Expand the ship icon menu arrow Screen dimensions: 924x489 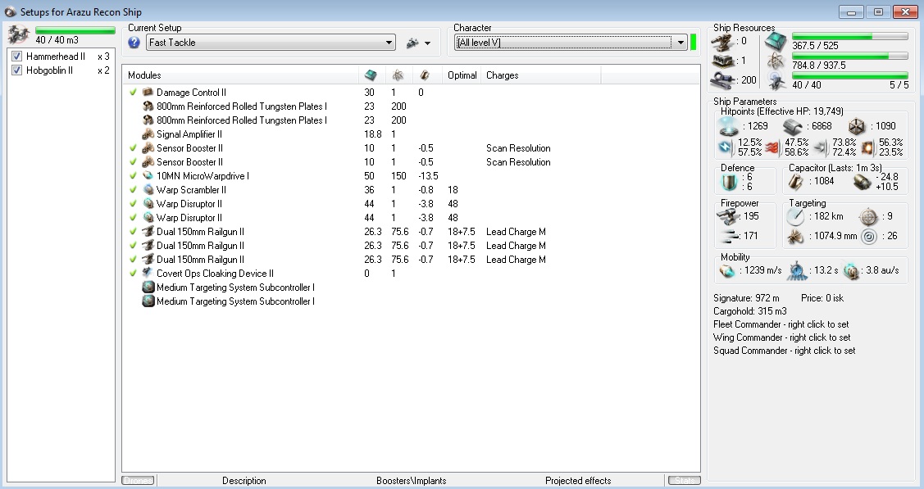coord(427,43)
